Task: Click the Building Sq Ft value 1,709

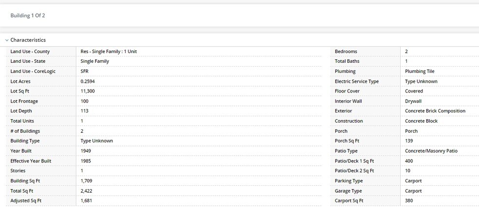Action: [x=87, y=181]
